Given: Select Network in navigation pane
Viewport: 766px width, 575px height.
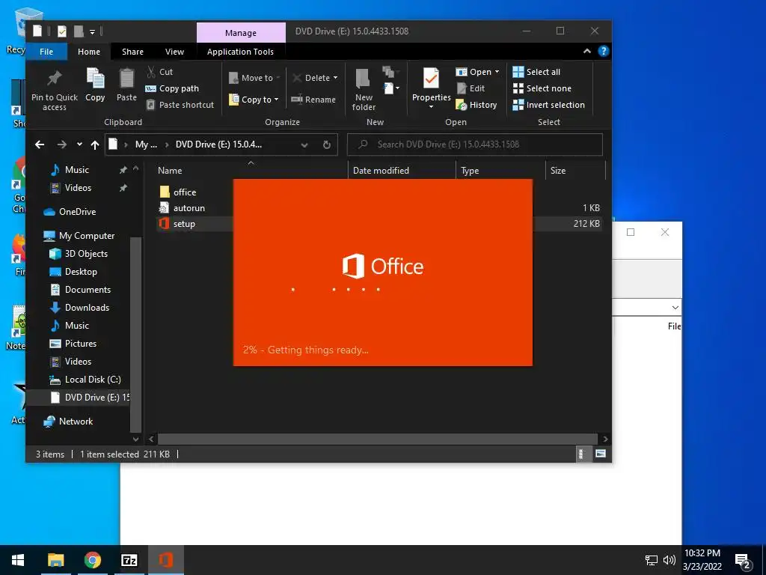Looking at the screenshot, I should (x=68, y=422).
